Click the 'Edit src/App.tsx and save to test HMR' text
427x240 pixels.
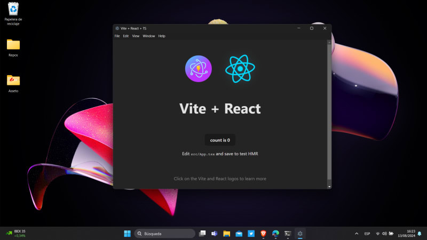(x=220, y=154)
